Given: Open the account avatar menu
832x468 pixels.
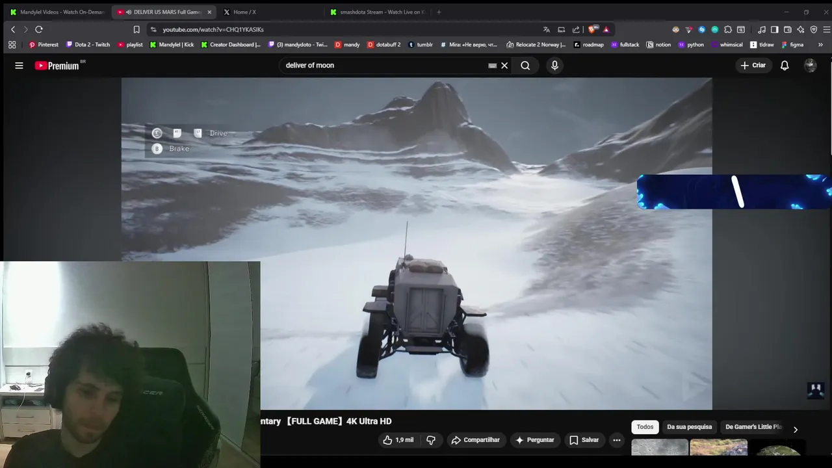Looking at the screenshot, I should pos(810,65).
